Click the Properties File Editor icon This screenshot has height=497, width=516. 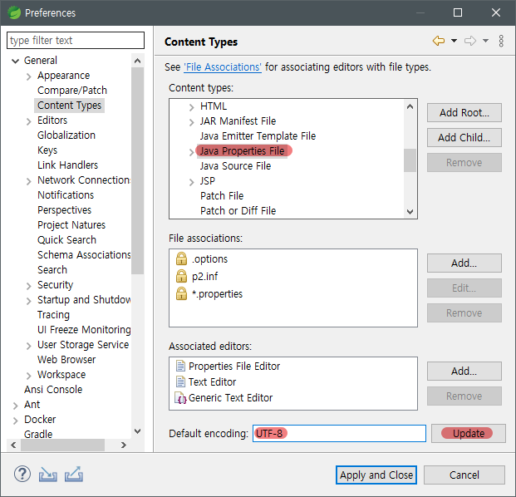click(180, 366)
